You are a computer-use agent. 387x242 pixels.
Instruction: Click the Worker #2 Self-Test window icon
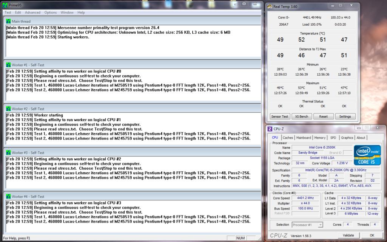[8, 109]
